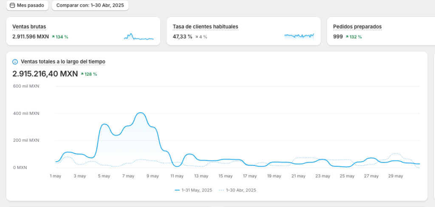The height and width of the screenshot is (207, 435).
Task: Click the Tasa de clientes habituales sparkline
Action: (x=299, y=36)
